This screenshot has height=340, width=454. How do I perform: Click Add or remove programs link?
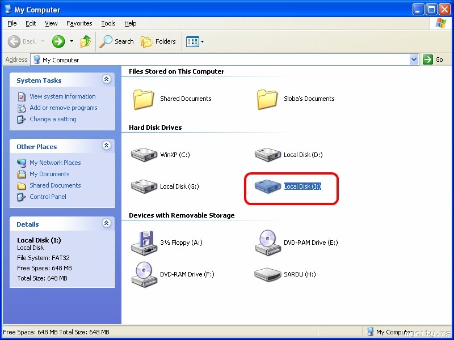pos(64,108)
